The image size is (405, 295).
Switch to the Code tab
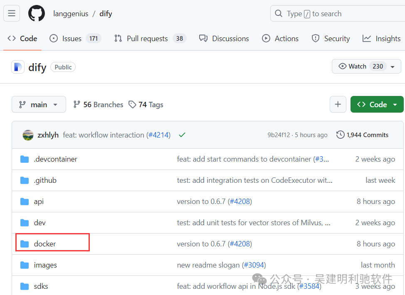[22, 39]
